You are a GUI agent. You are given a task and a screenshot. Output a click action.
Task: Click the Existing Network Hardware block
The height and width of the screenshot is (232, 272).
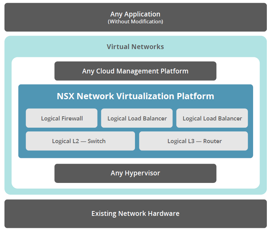click(x=135, y=213)
